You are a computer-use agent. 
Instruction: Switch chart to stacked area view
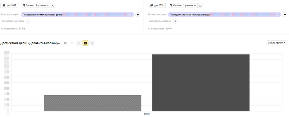79,43
